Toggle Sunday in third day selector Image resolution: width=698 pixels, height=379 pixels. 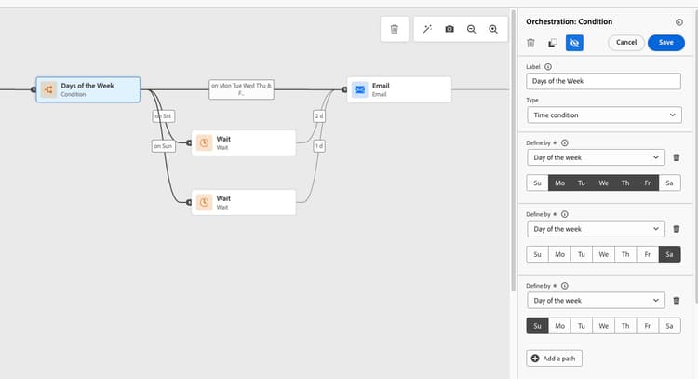pyautogui.click(x=537, y=326)
